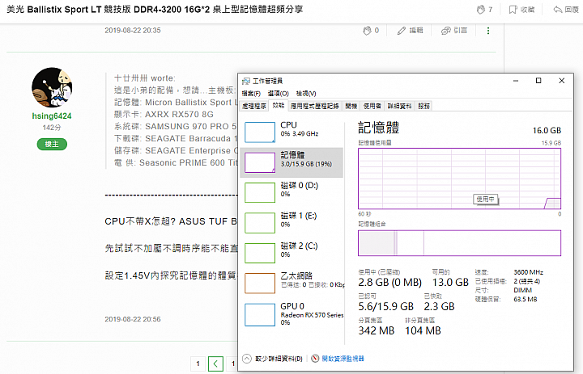Switch to the 服務 tab
Image resolution: width=583 pixels, height=374 pixels.
[x=423, y=106]
